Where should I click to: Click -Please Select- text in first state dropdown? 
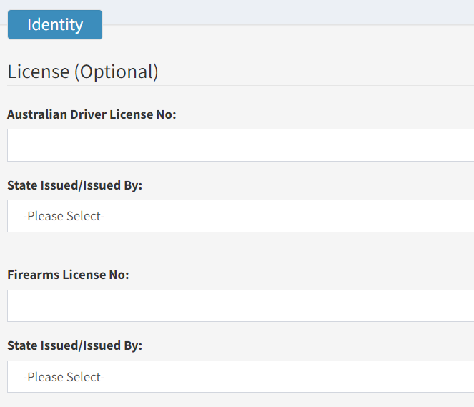point(64,216)
